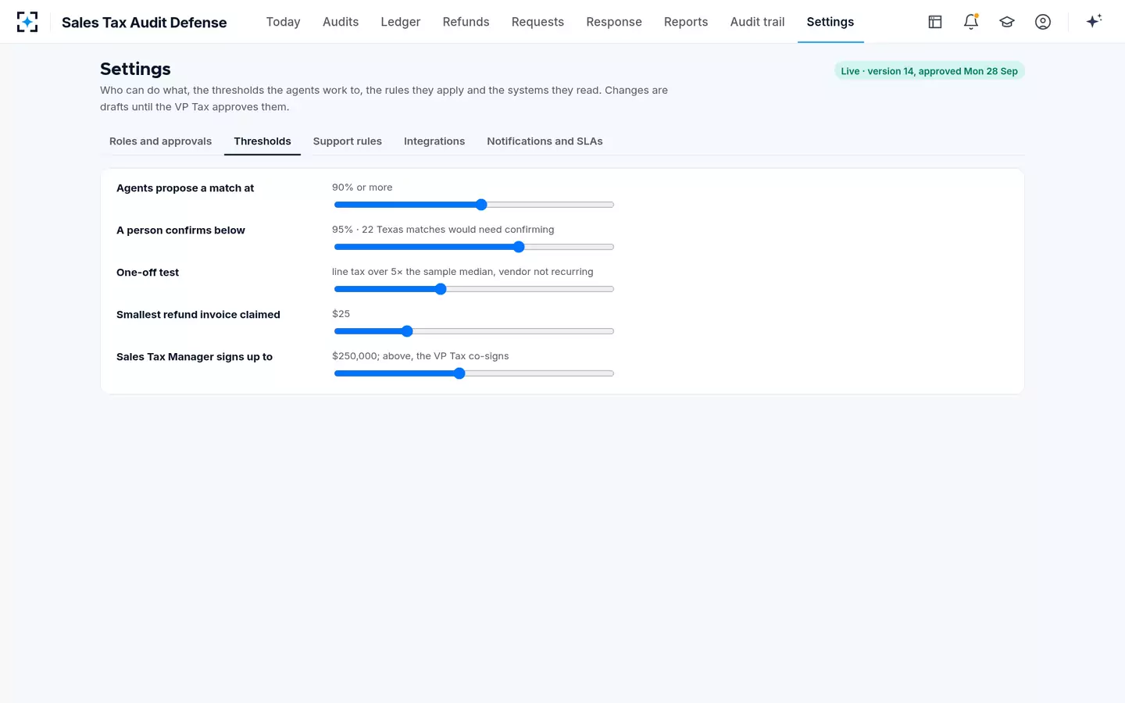Click the Smallest refund invoice claimed slider
Viewport: 1125px width, 703px height.
click(473, 331)
